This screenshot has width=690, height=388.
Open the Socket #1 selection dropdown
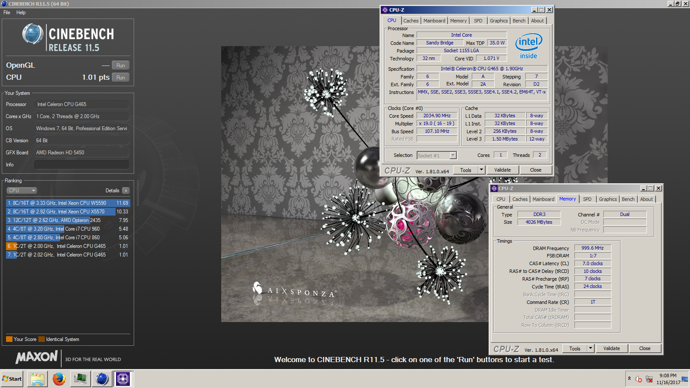click(436, 156)
